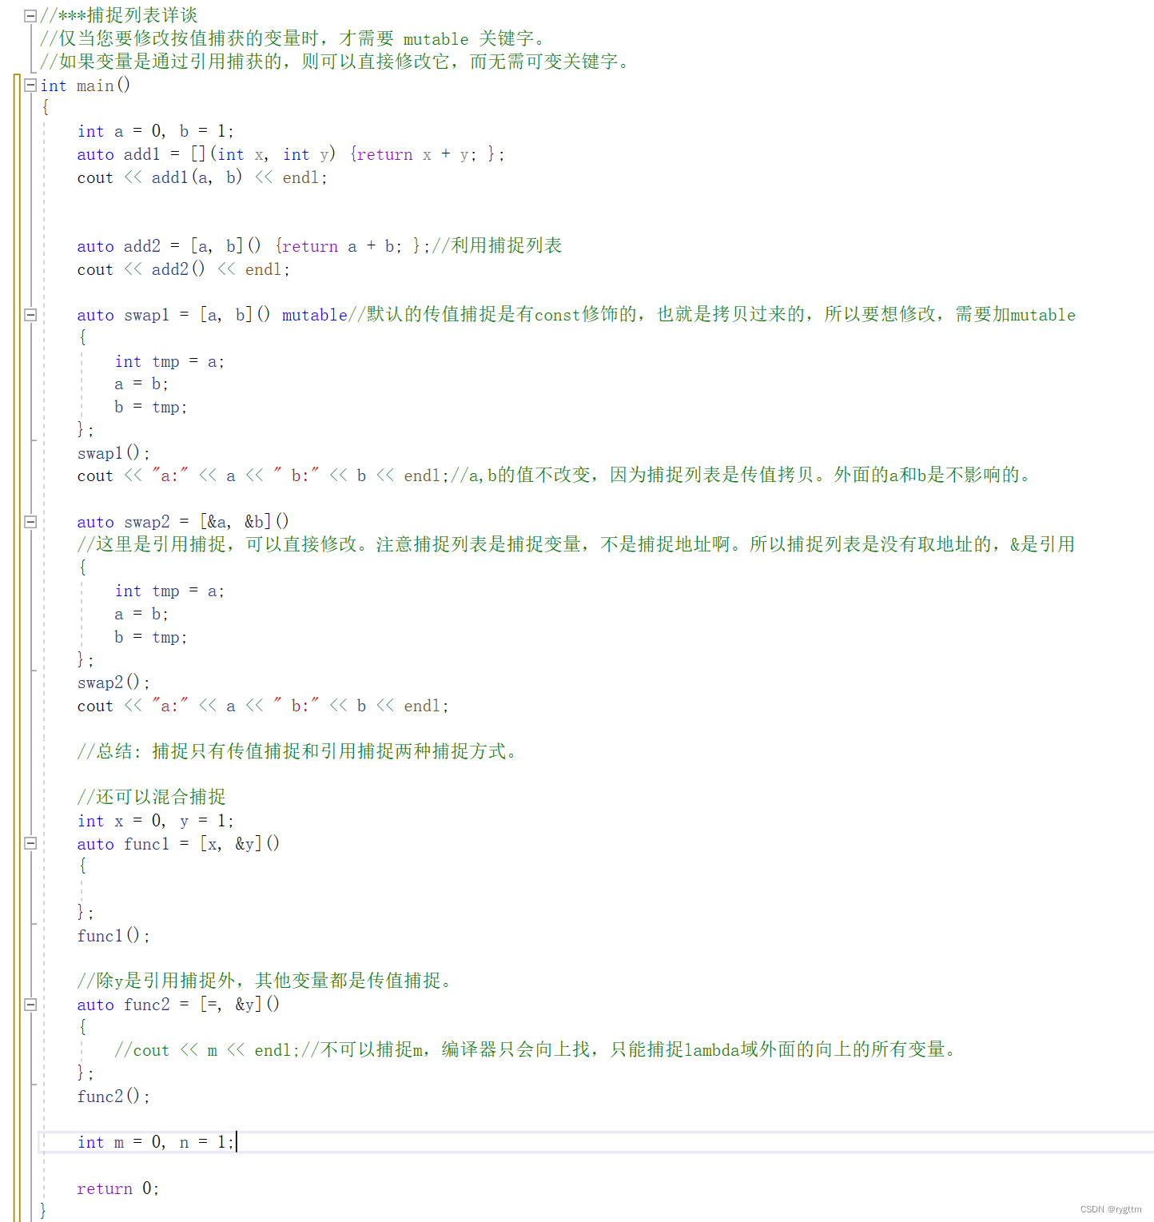Click the 'int m = 0, n = 1;' line
This screenshot has height=1222, width=1154.
(x=155, y=1143)
